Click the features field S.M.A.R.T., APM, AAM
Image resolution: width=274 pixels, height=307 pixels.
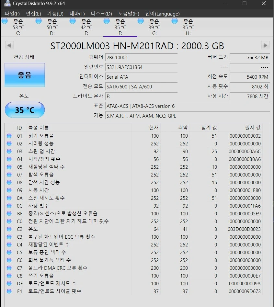[x=187, y=116]
